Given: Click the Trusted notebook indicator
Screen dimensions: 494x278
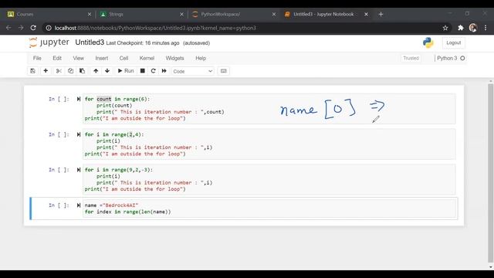Looking at the screenshot, I should 411,58.
